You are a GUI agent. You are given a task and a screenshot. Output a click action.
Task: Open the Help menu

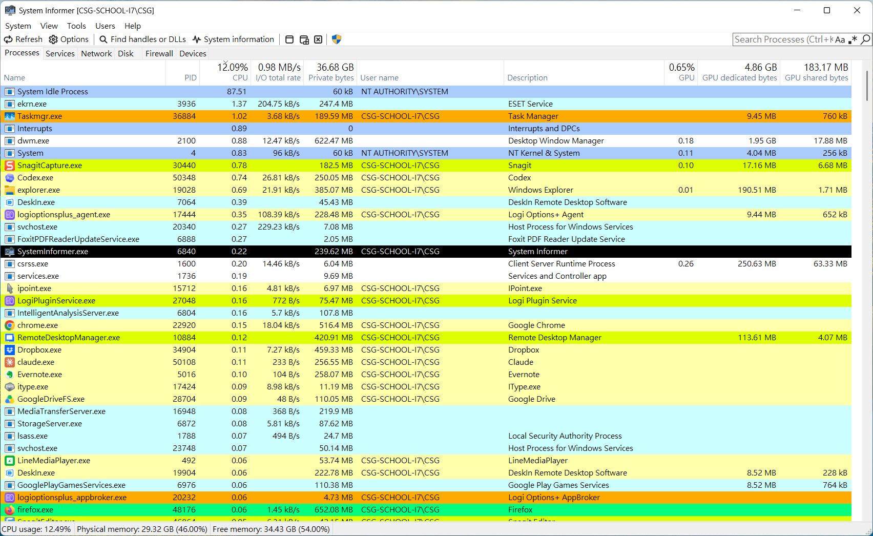click(133, 26)
